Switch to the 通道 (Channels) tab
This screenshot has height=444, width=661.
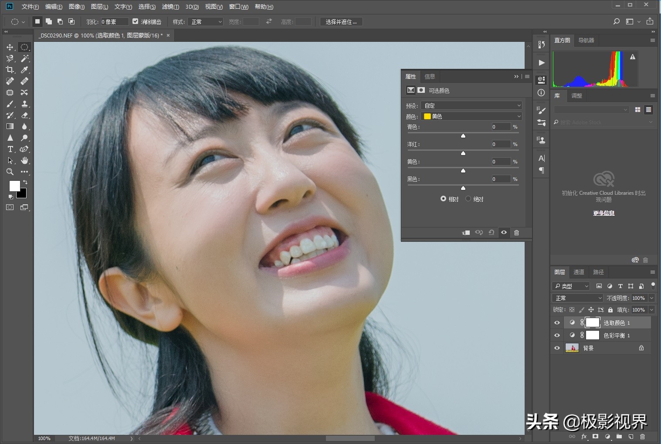point(579,272)
